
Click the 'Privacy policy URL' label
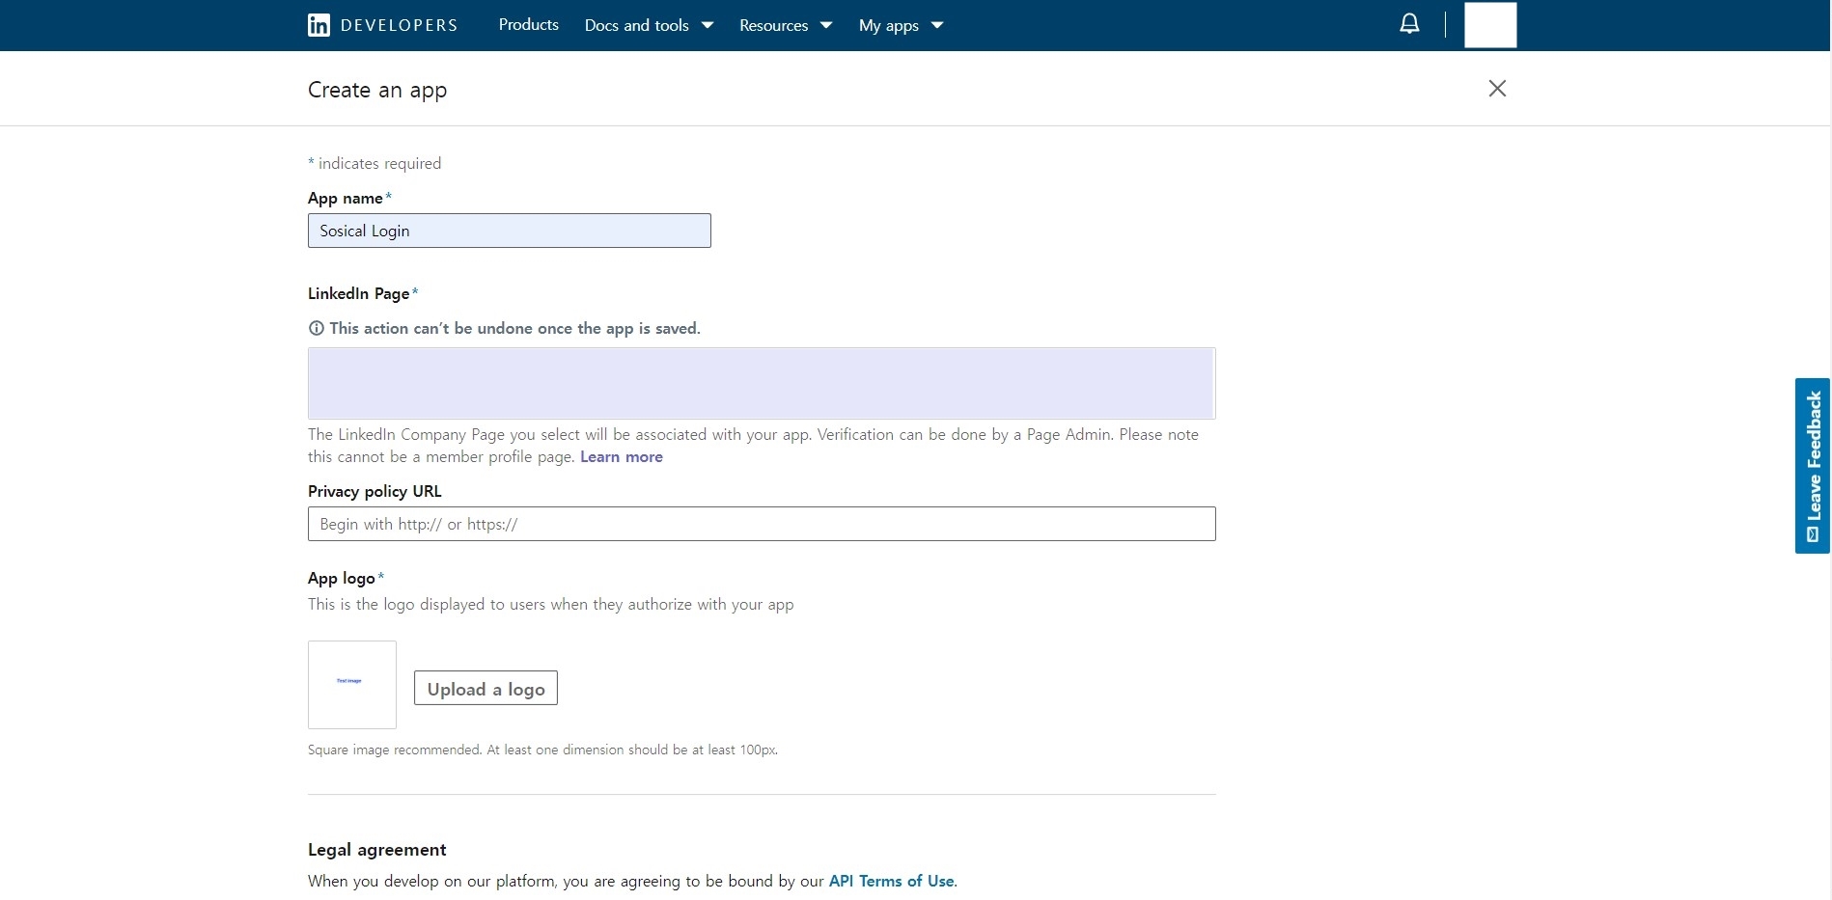[375, 491]
